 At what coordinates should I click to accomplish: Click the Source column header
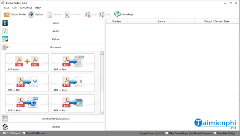[161, 21]
